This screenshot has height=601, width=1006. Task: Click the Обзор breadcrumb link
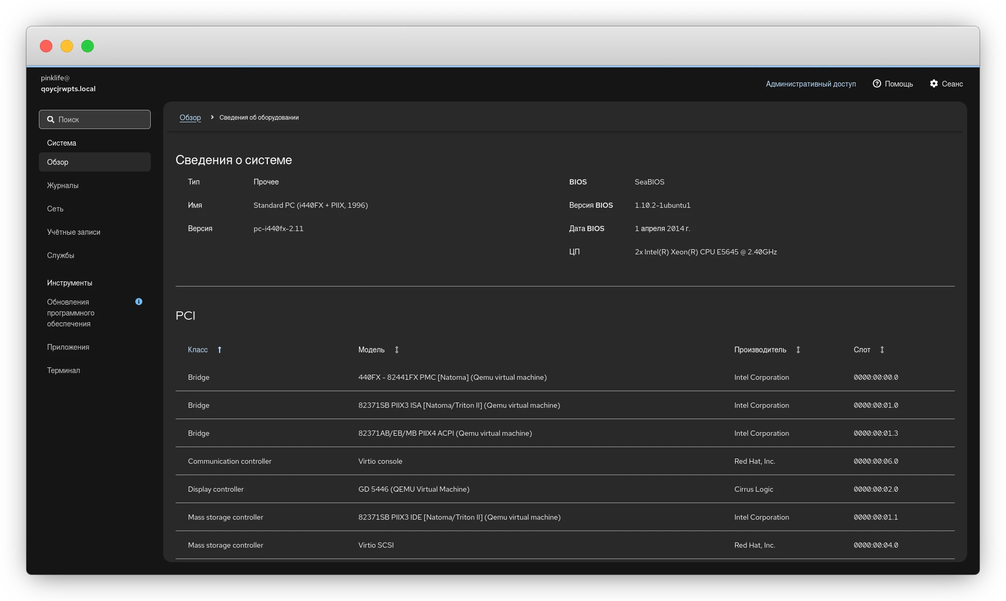click(x=190, y=118)
